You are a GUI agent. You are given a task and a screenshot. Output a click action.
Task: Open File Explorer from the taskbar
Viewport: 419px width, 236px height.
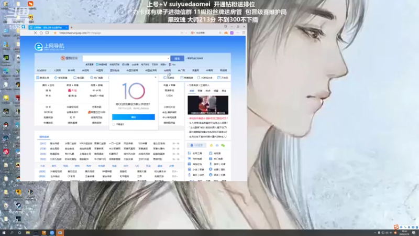coord(28,233)
